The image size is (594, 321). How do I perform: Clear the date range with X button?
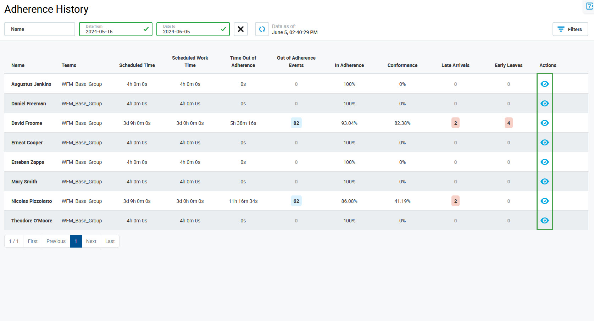point(240,29)
